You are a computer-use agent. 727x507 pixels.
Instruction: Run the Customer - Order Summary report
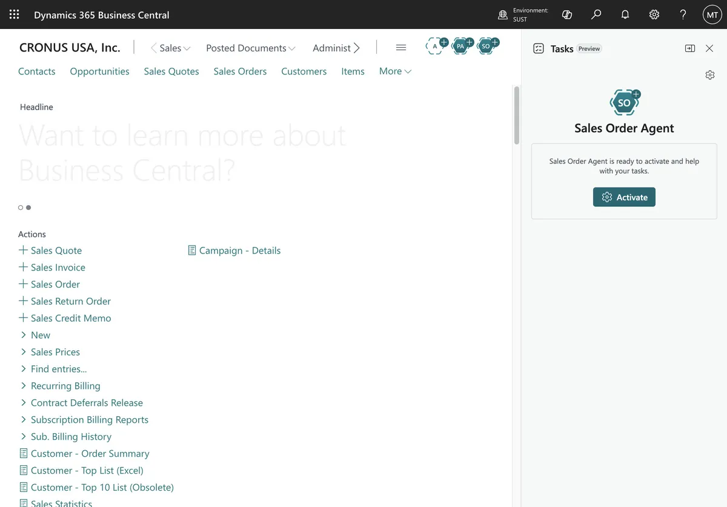pyautogui.click(x=90, y=453)
